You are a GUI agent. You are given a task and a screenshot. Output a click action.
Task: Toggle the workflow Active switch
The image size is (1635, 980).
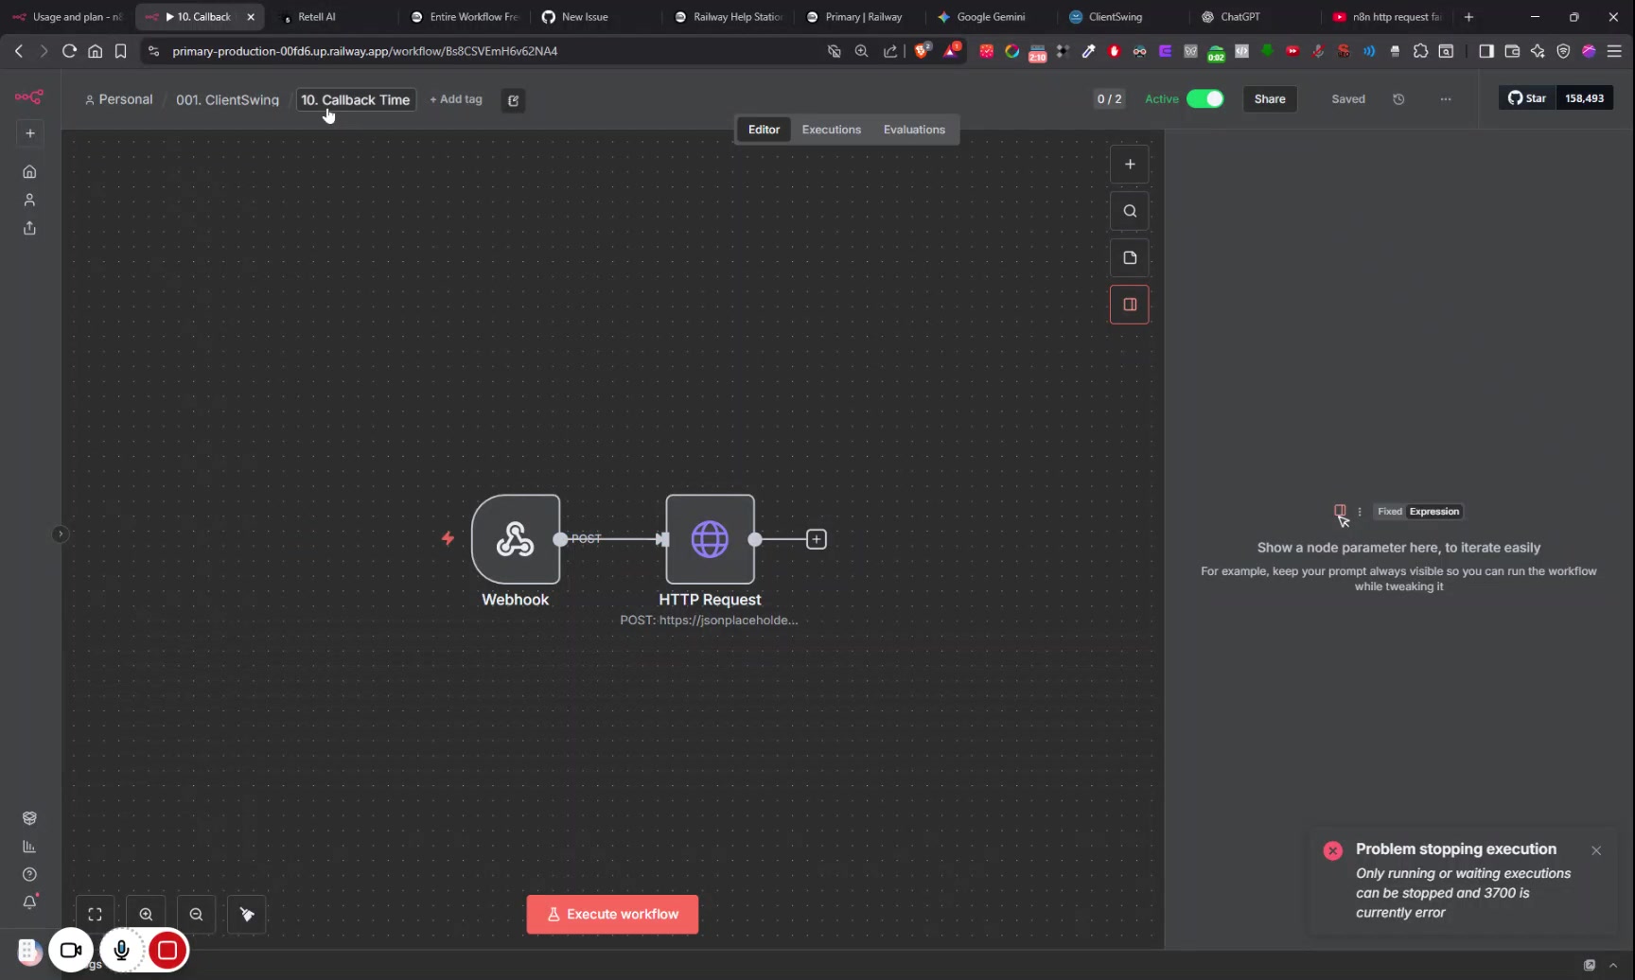[x=1204, y=99]
